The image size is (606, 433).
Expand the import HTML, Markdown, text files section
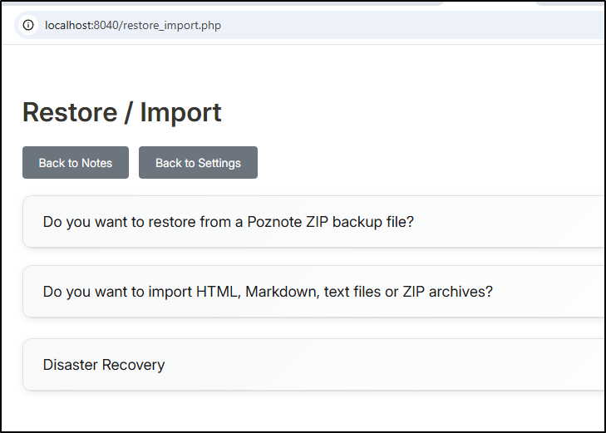268,293
